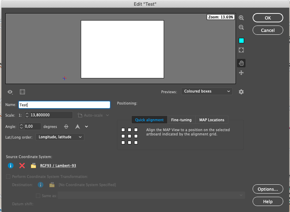Open the Previews Coloured boxes dropdown
Viewport: 290px width, 212px height.
pyautogui.click(x=207, y=91)
